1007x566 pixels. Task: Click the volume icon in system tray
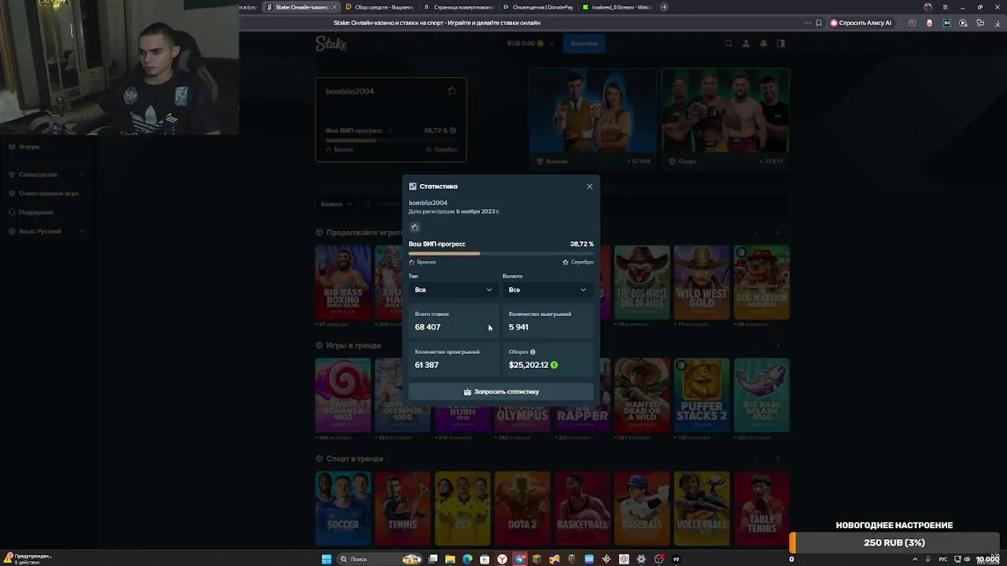(967, 559)
